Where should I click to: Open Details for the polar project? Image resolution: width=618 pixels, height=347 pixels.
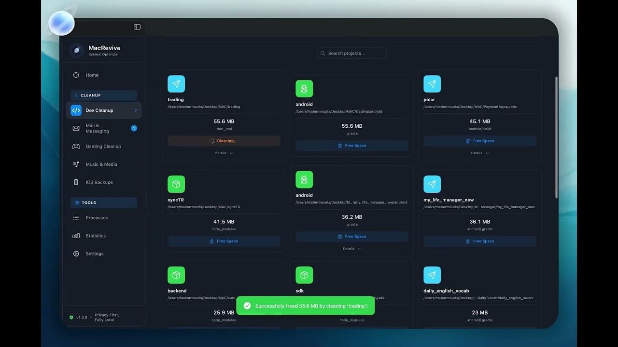point(479,152)
